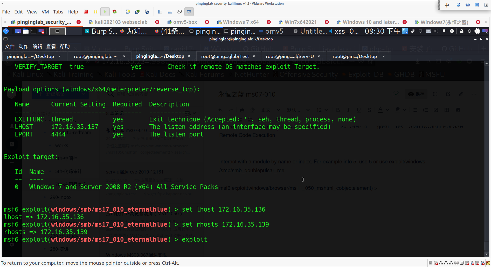The width and height of the screenshot is (491, 267).
Task: Expand the title bar dropdown arrow
Action: (x=3, y=4)
